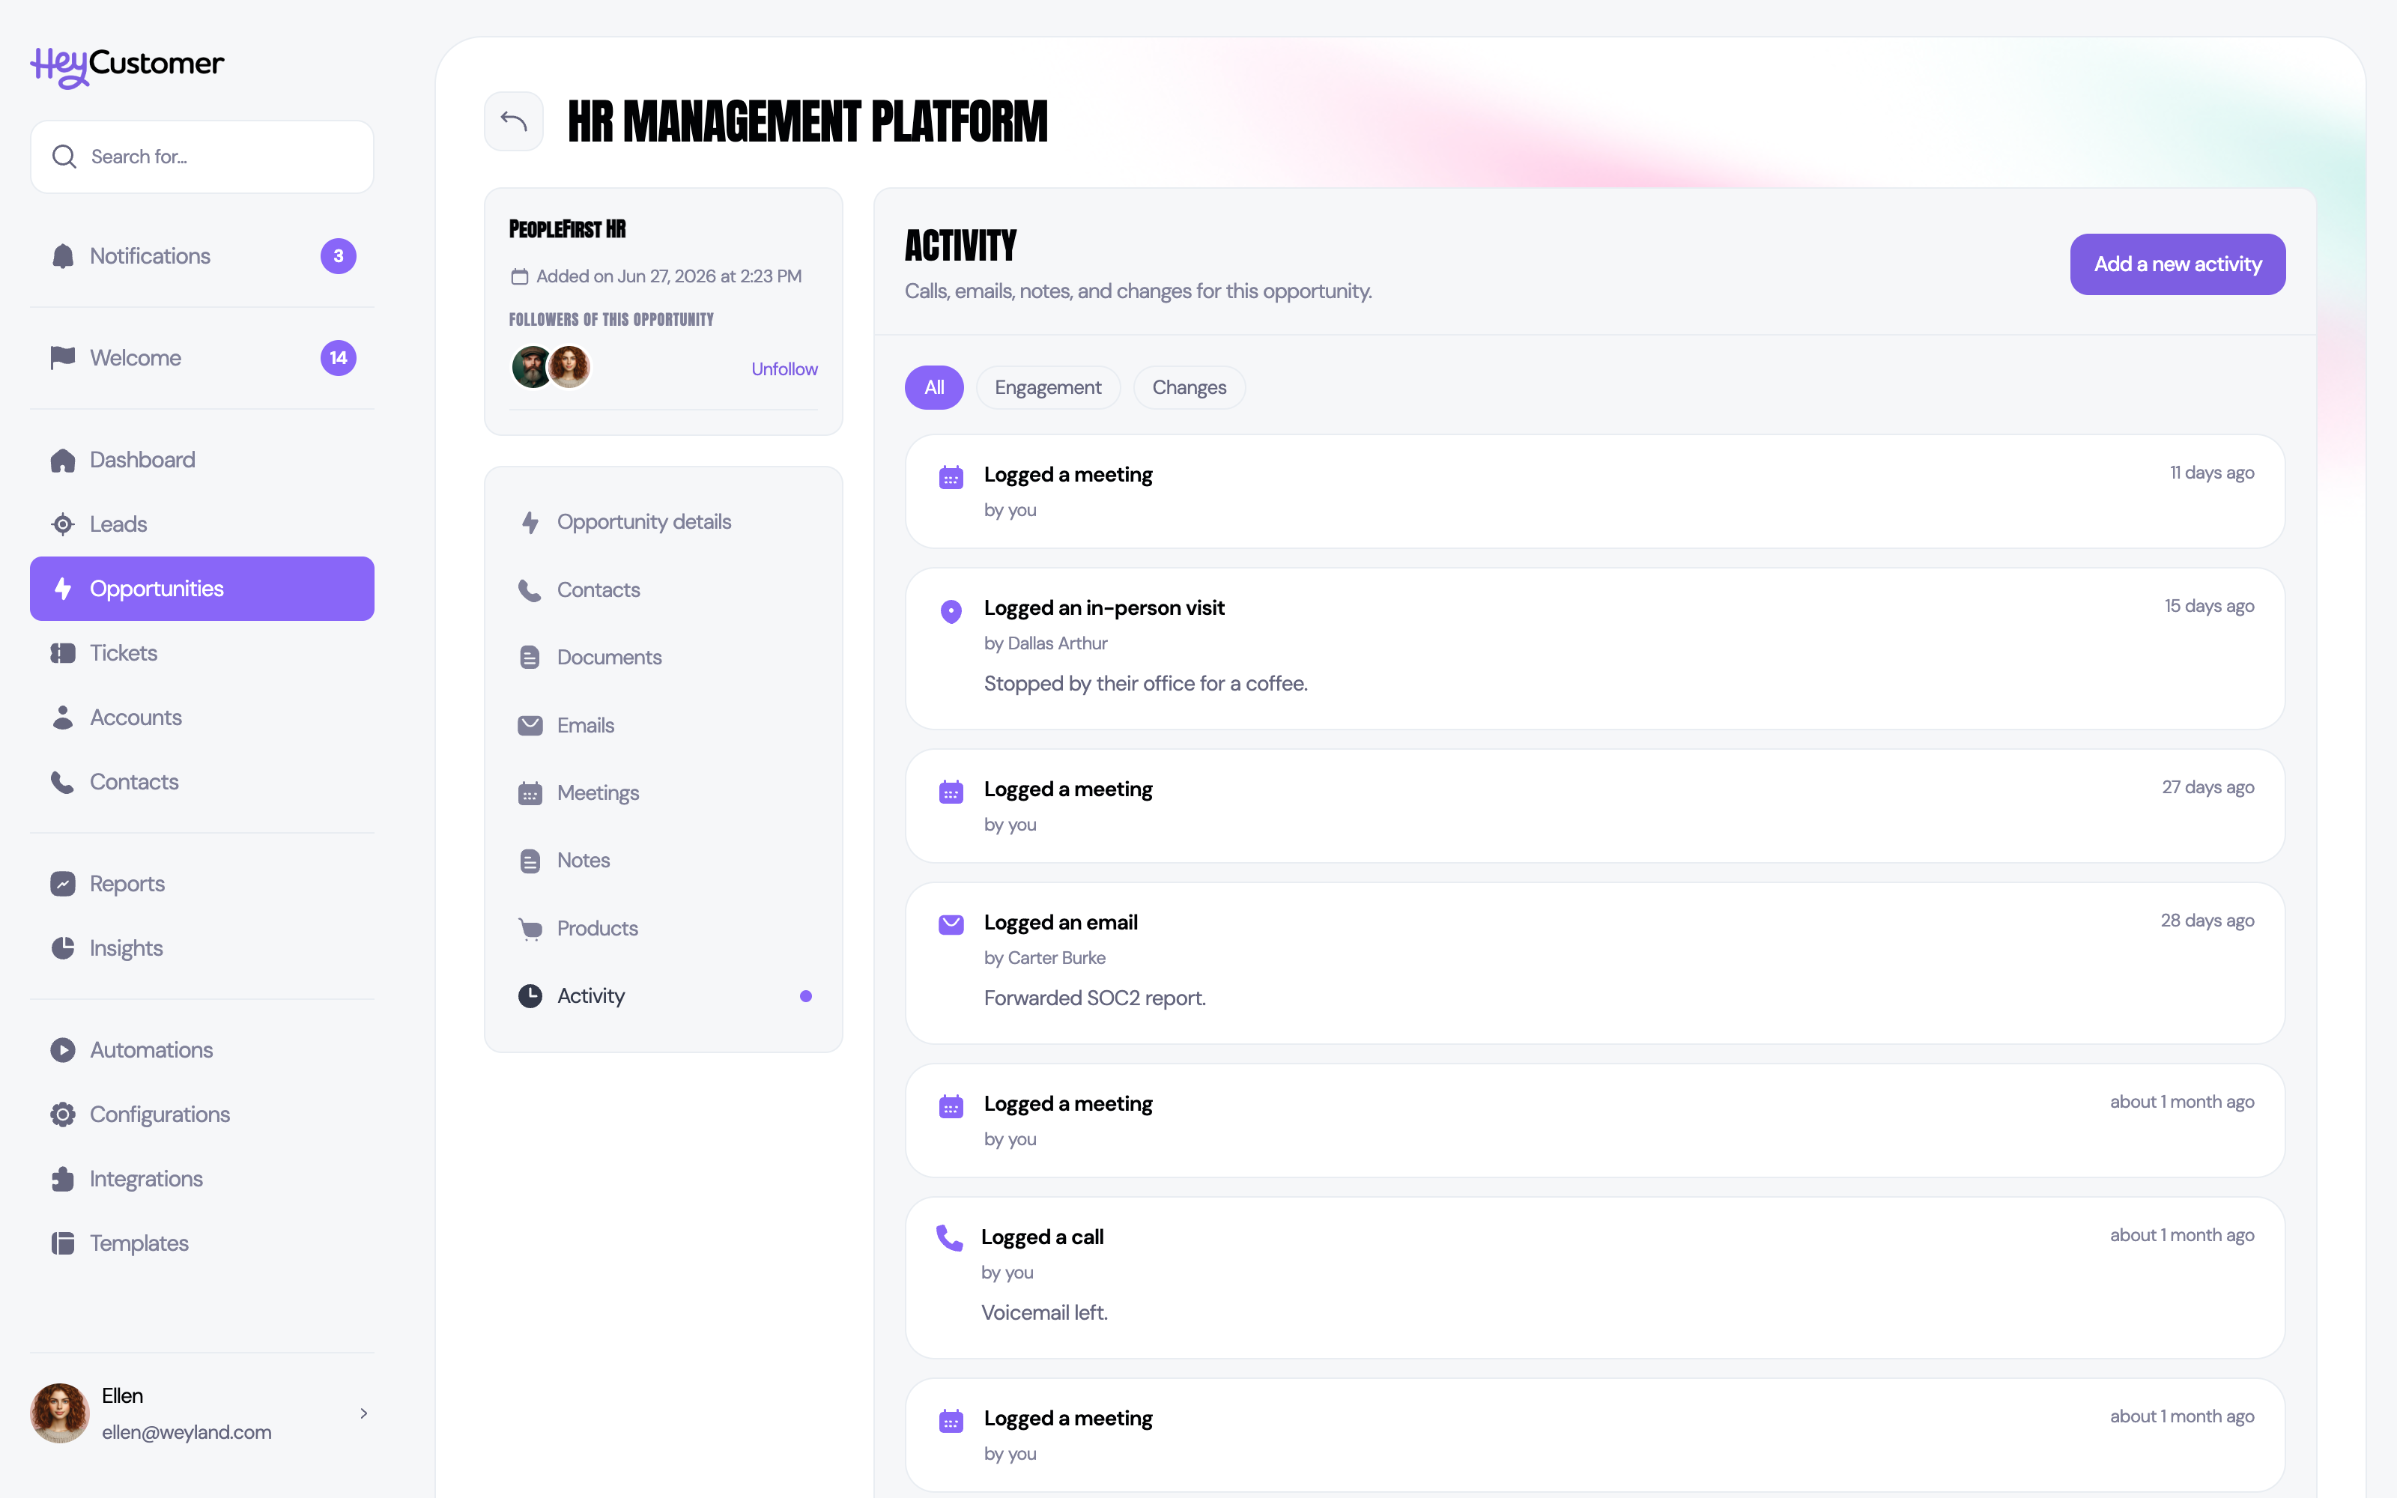Click the Welcome count badge 14
This screenshot has width=2397, height=1498.
tap(339, 358)
